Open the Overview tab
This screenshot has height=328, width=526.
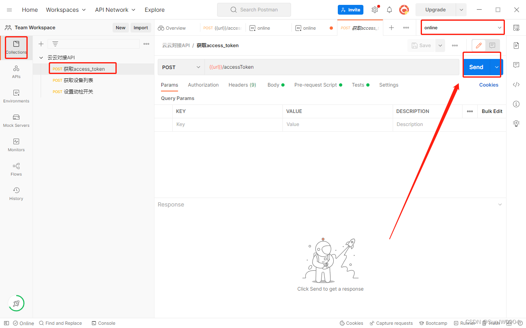click(172, 28)
